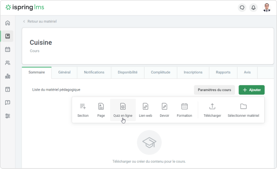Image resolution: width=277 pixels, height=169 pixels.
Task: Choose the Télécharger upload option
Action: coord(212,110)
